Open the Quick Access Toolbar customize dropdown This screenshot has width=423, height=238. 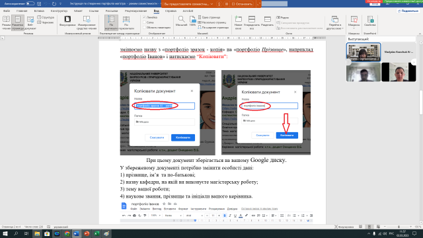(x=60, y=4)
